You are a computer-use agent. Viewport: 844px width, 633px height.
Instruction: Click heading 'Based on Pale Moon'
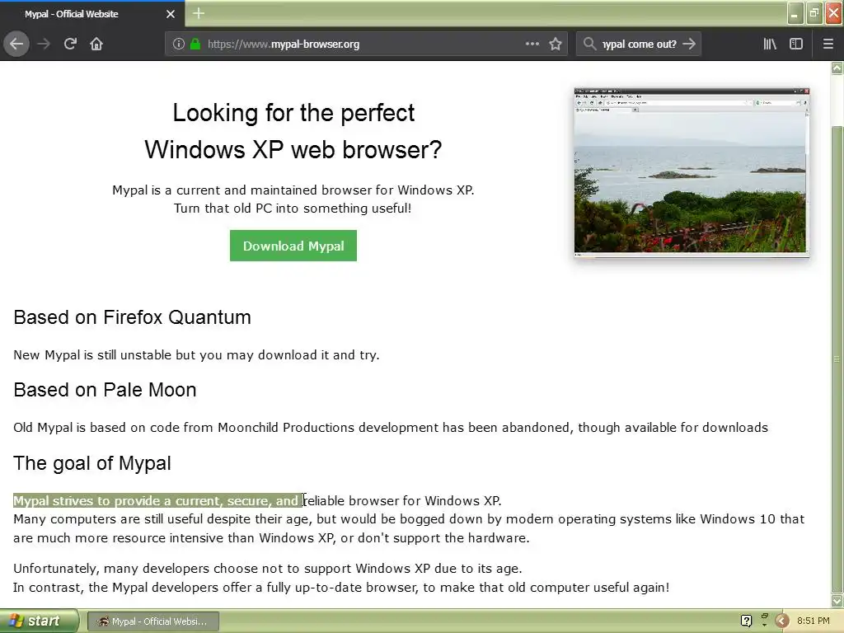105,390
